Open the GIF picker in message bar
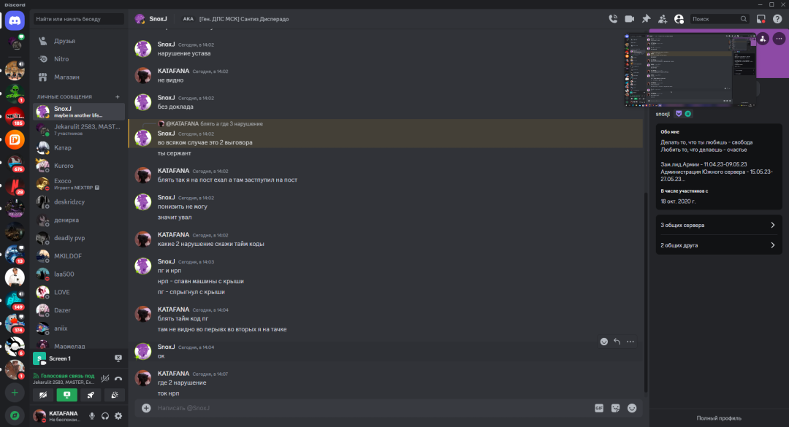Screen dimensions: 789x427 (599, 408)
